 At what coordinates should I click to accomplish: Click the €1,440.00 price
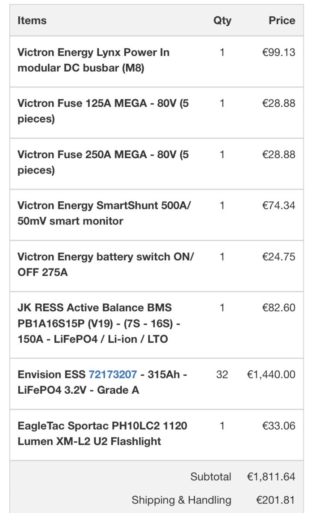pos(271,374)
